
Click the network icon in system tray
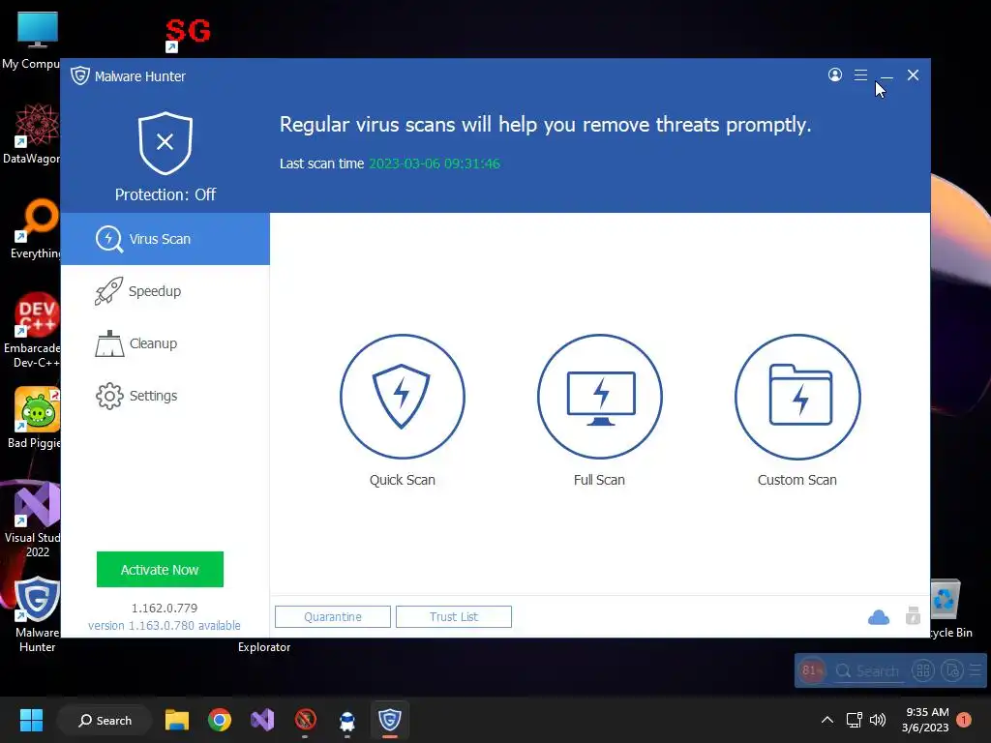854,720
